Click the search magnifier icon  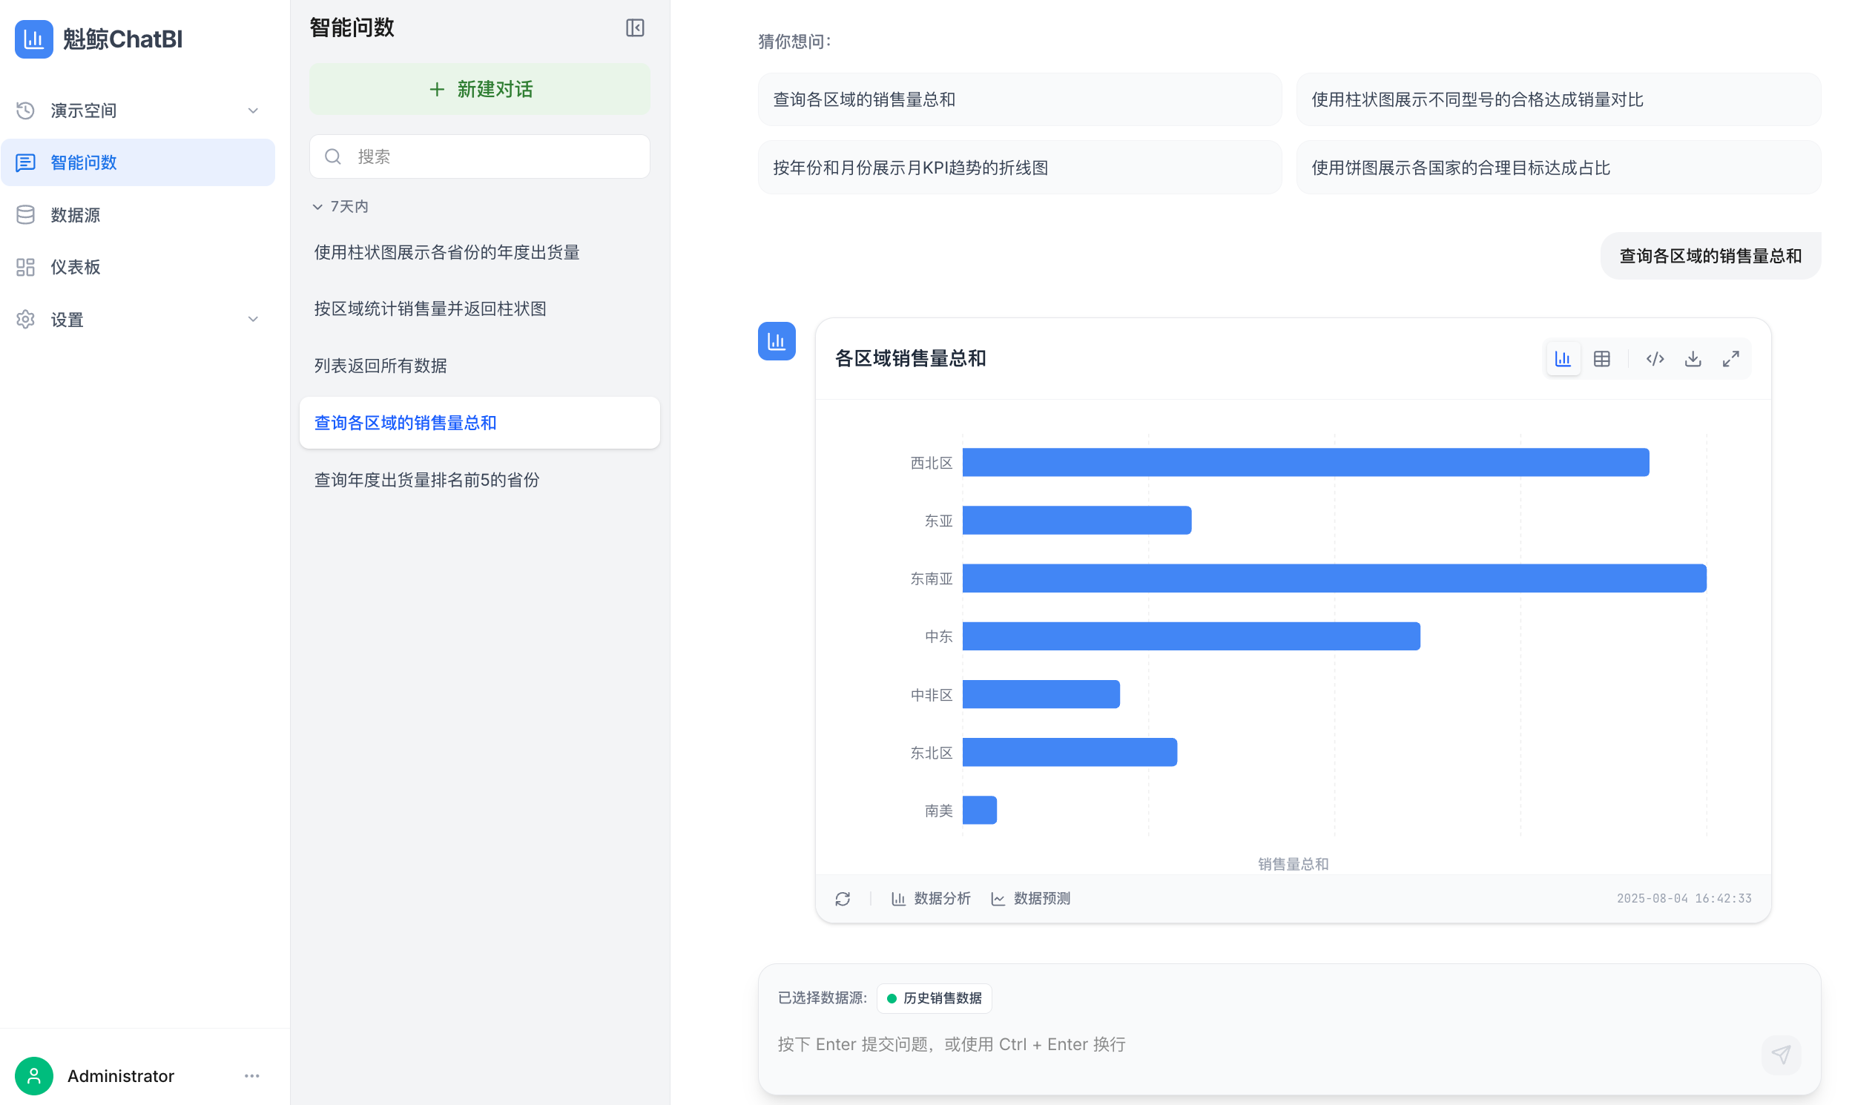(x=333, y=156)
